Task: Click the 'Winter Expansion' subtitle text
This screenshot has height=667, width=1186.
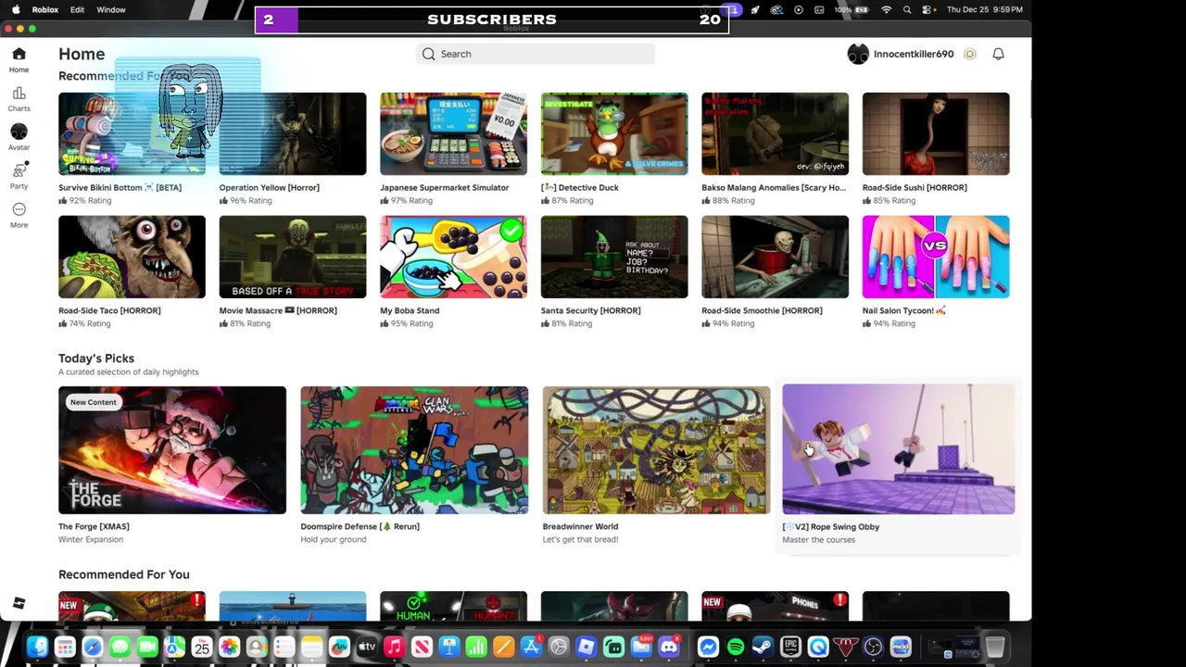Action: point(91,539)
